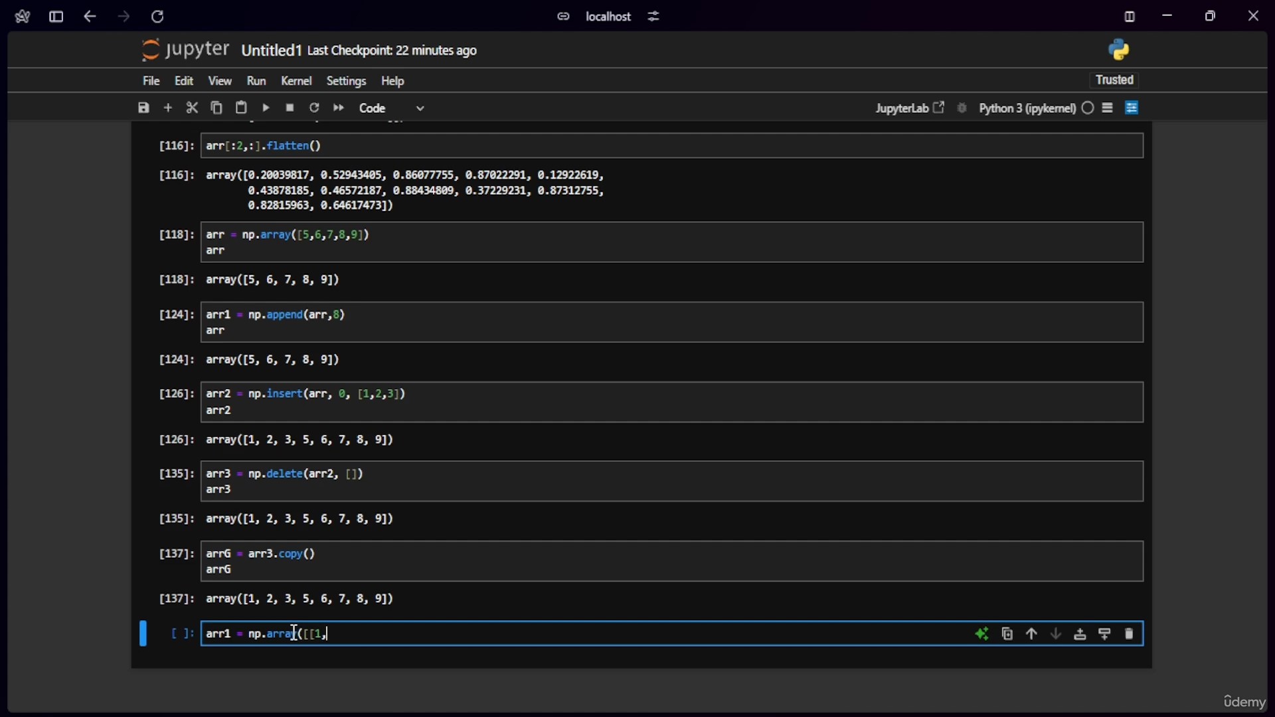Click the kernel status circle indicator
Image resolution: width=1275 pixels, height=717 pixels.
[1088, 108]
